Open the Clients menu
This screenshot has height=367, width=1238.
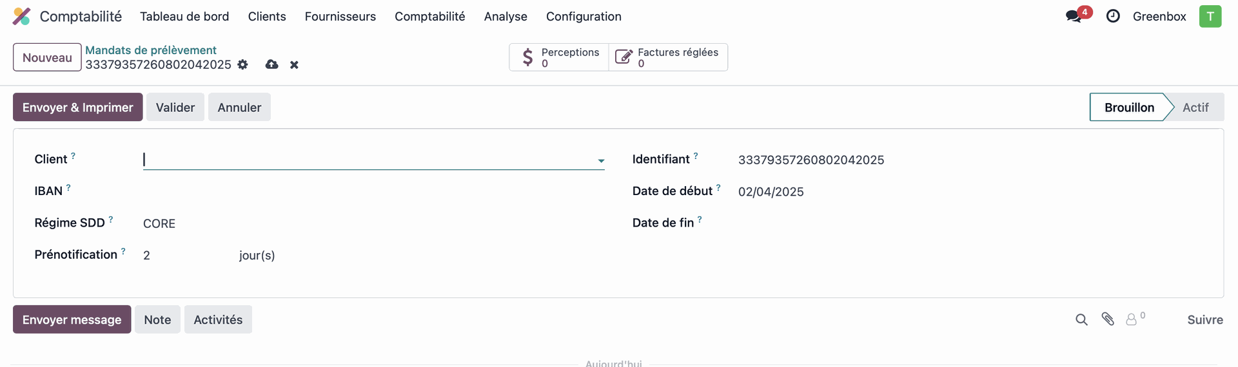tap(267, 16)
